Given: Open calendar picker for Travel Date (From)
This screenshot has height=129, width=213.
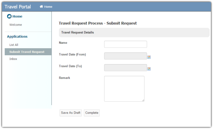Looking at the screenshot, I should 149,57.
